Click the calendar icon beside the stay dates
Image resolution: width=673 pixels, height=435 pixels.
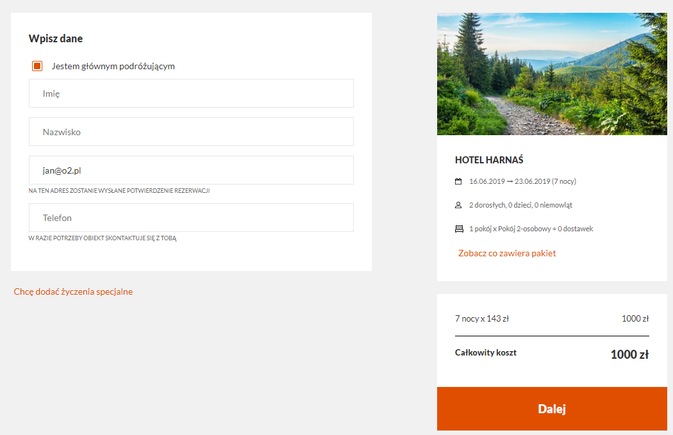(458, 181)
